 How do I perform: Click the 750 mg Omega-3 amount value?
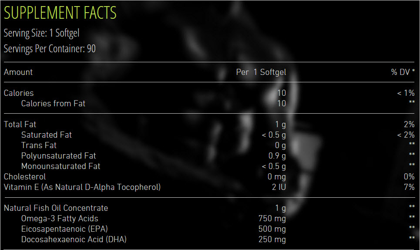272,219
